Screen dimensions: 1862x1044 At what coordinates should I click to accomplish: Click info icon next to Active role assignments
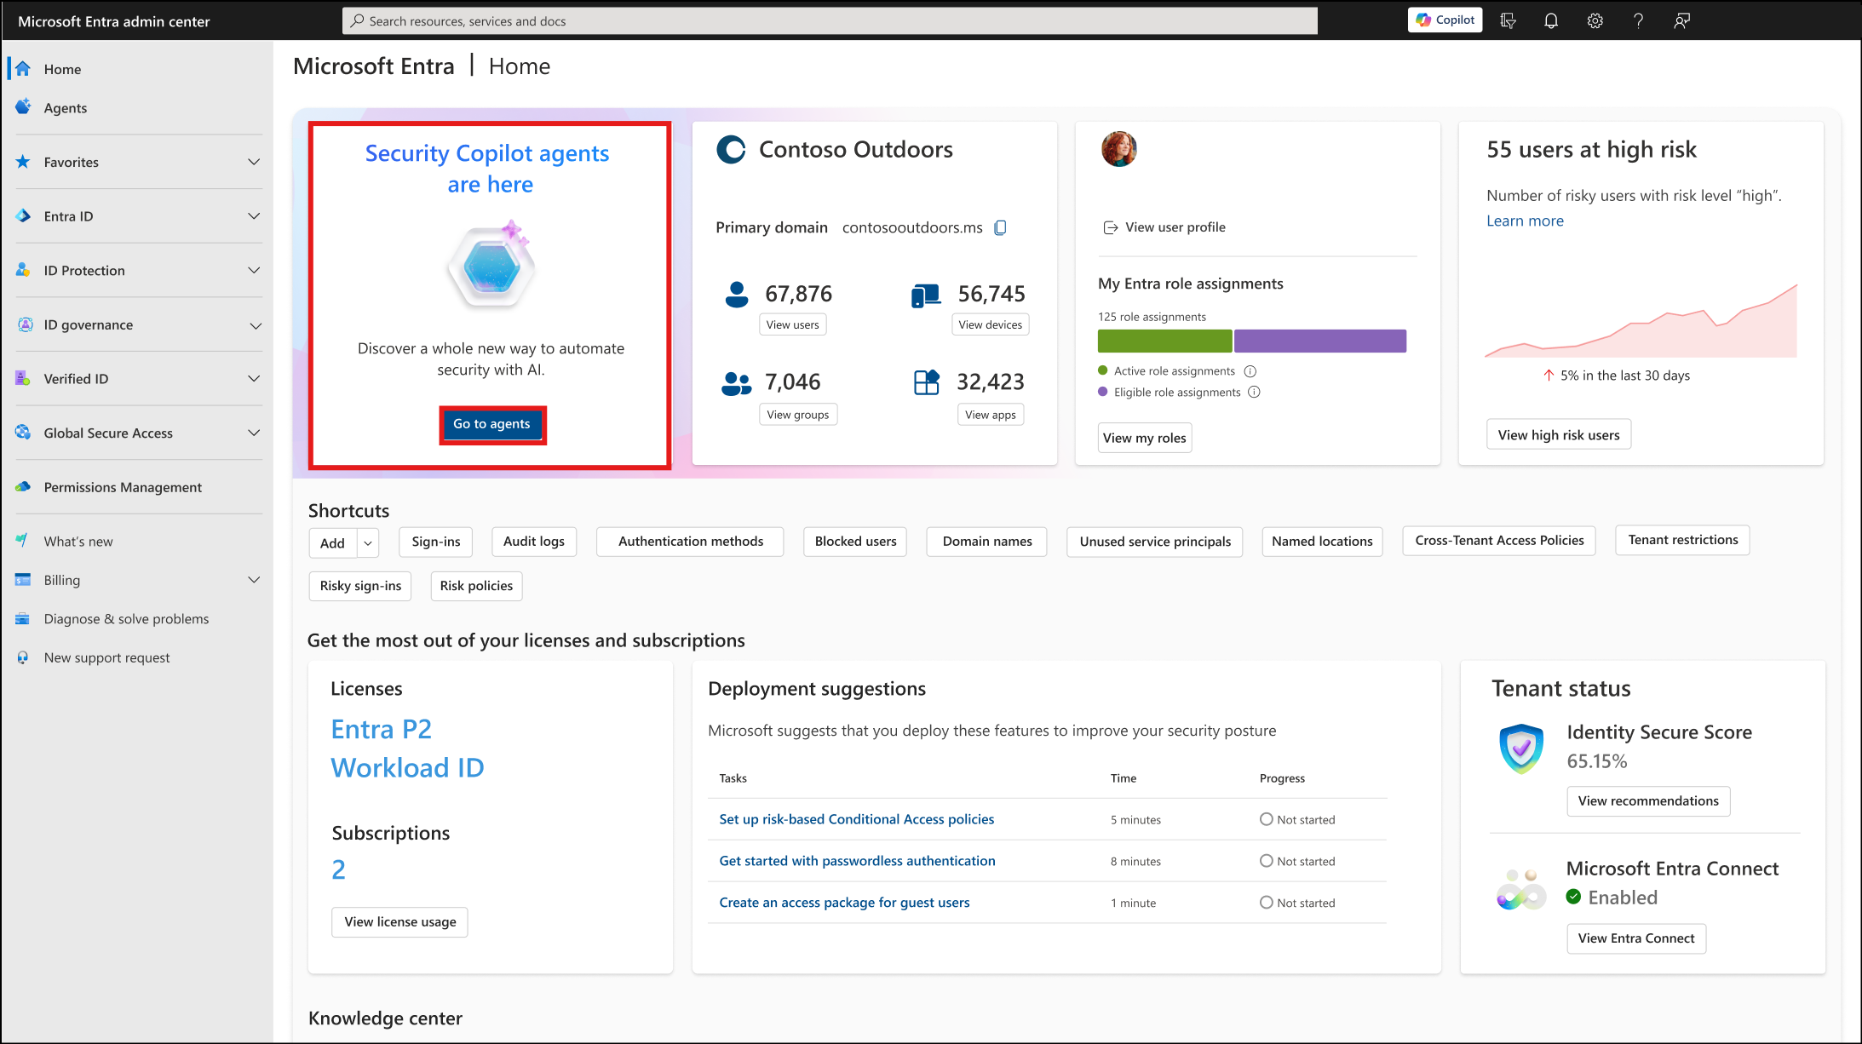tap(1250, 371)
